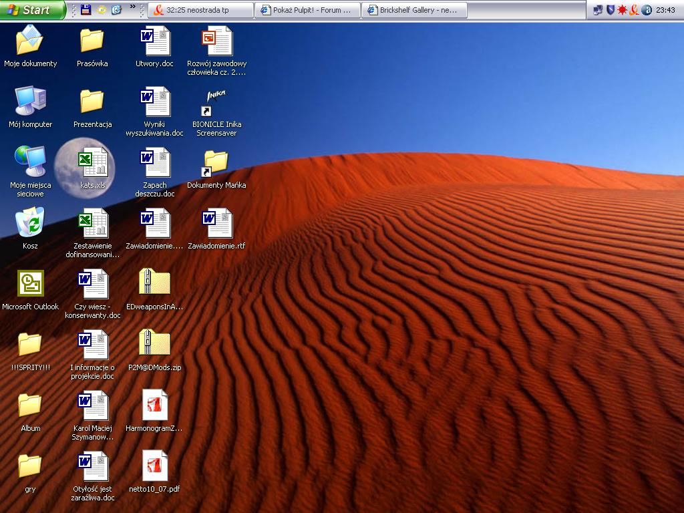This screenshot has width=684, height=513.
Task: Open the Utwory.doc document
Action: (x=155, y=41)
